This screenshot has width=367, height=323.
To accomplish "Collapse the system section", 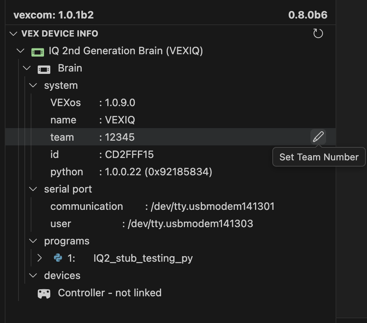I will pos(33,85).
